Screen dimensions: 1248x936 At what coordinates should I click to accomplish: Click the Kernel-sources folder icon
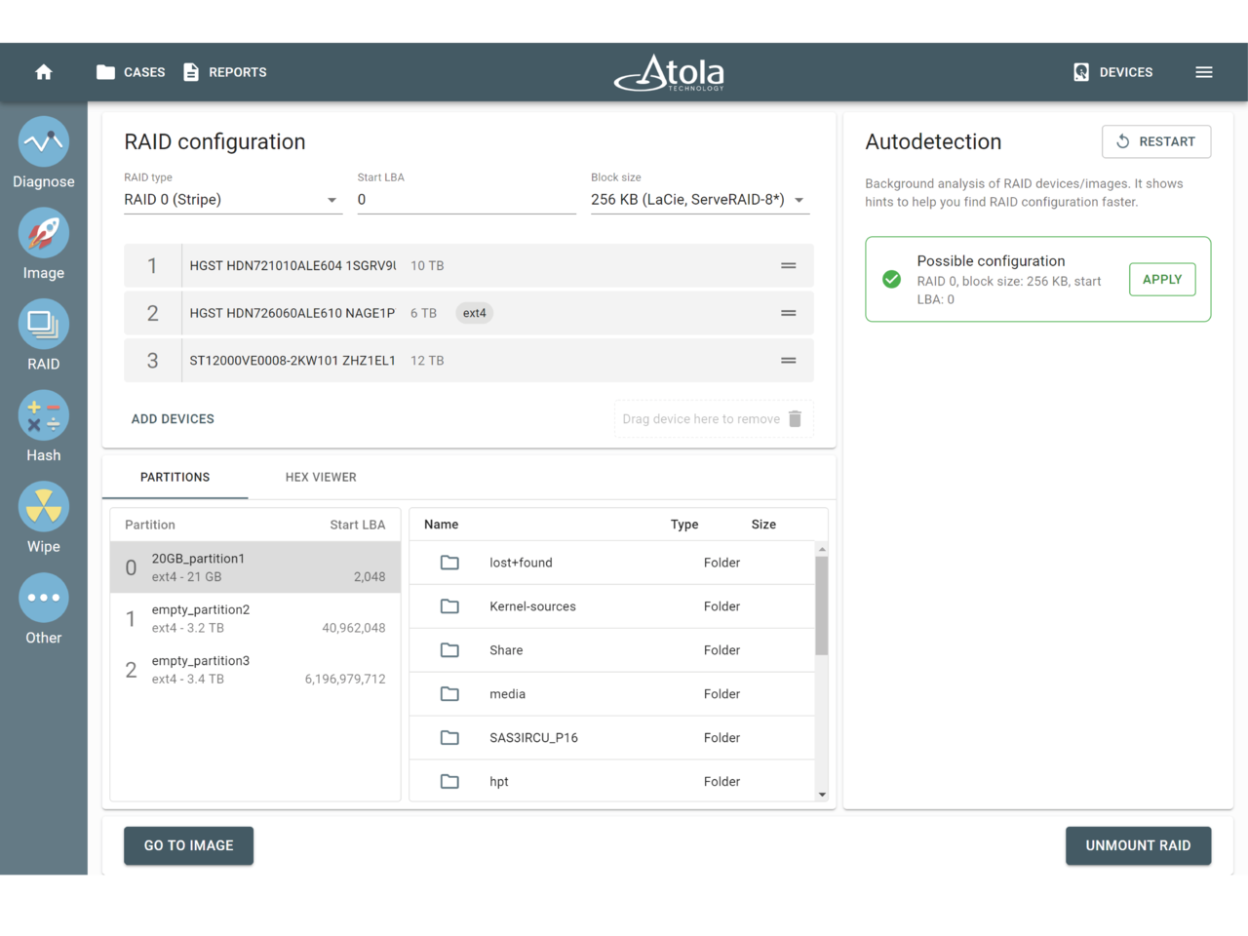pos(449,606)
